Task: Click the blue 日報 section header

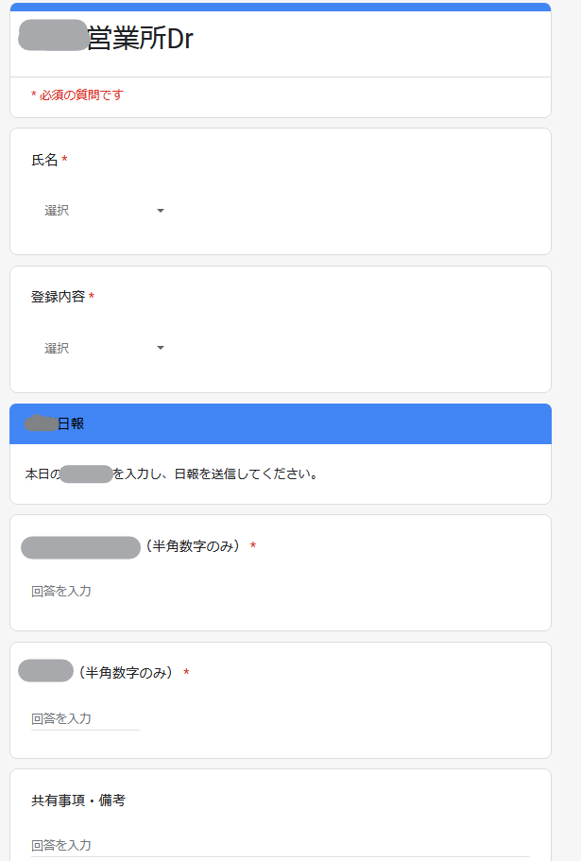Action: tap(281, 424)
